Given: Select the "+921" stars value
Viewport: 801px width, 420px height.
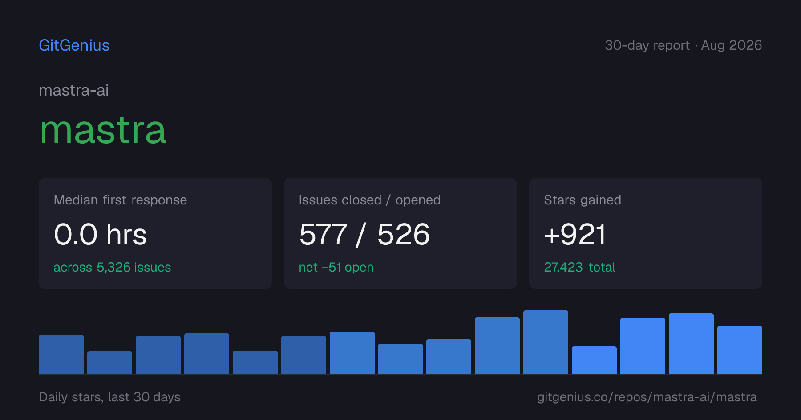Looking at the screenshot, I should 575,234.
